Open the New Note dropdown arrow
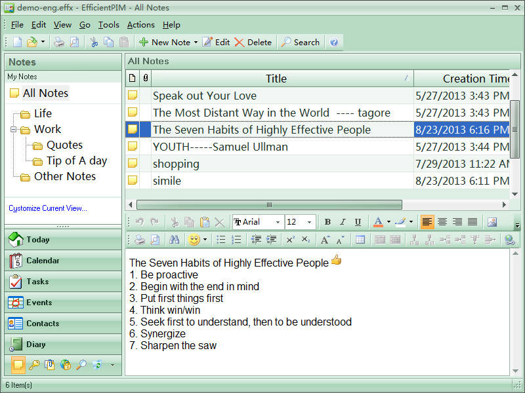 pos(196,43)
